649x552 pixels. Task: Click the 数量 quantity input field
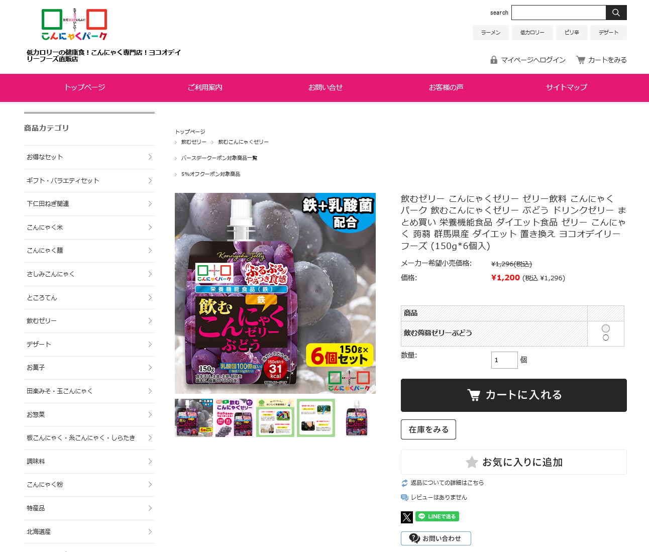(x=504, y=360)
